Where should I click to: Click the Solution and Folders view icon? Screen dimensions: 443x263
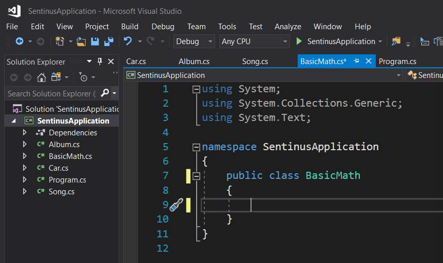(x=56, y=77)
